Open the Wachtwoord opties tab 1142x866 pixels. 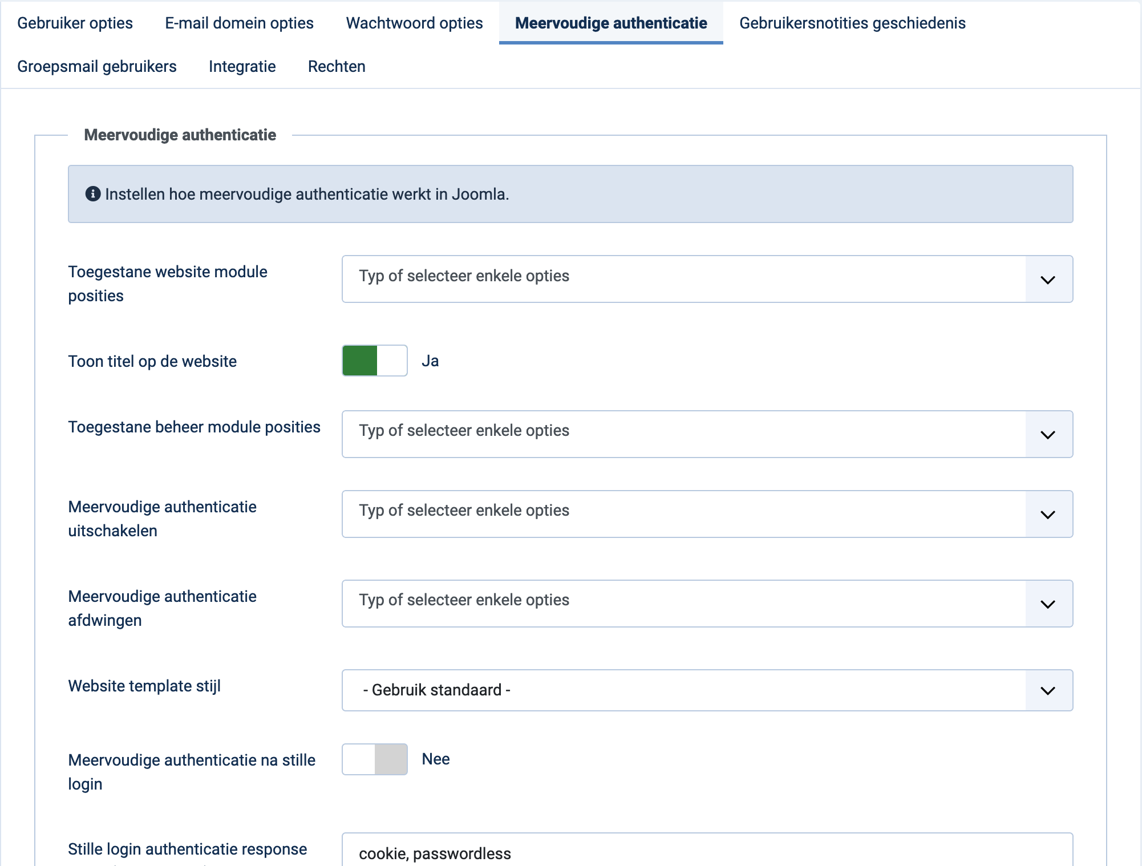414,23
